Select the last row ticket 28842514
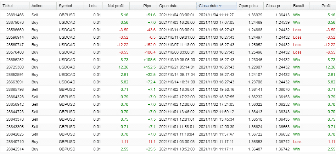The width and height of the screenshot is (336, 154). 168,149
